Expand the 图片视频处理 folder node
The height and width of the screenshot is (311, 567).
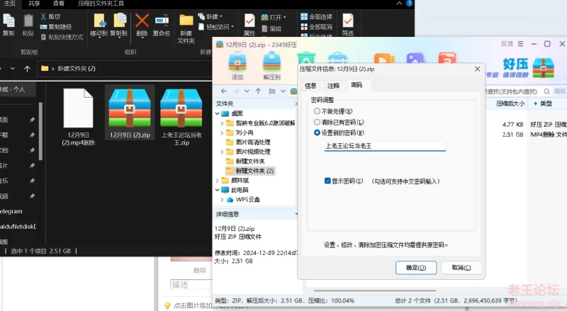(222, 152)
